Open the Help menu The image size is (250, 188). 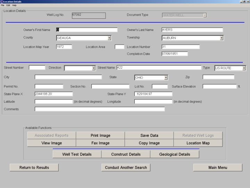pos(14,5)
